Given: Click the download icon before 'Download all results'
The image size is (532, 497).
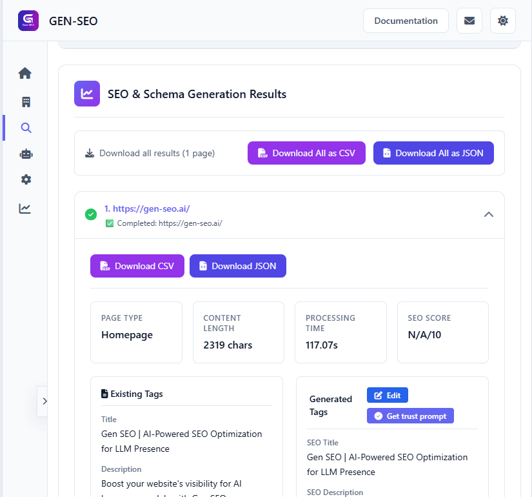Looking at the screenshot, I should (89, 153).
